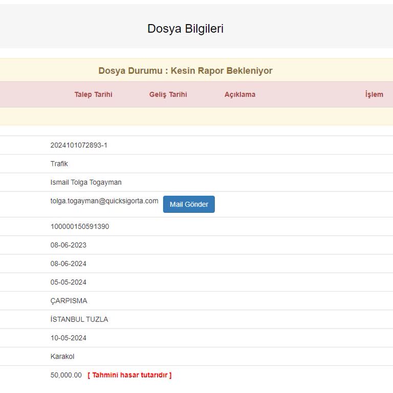
Task: Select policy number 100000150591390
Action: [x=79, y=227]
